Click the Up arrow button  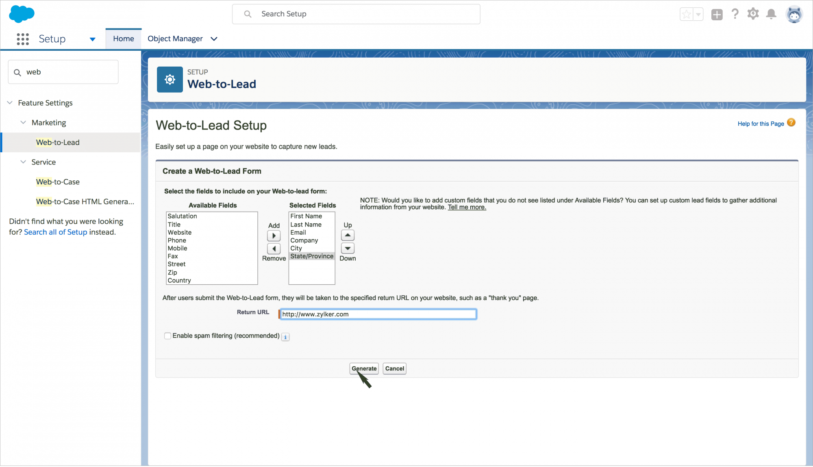[348, 236]
